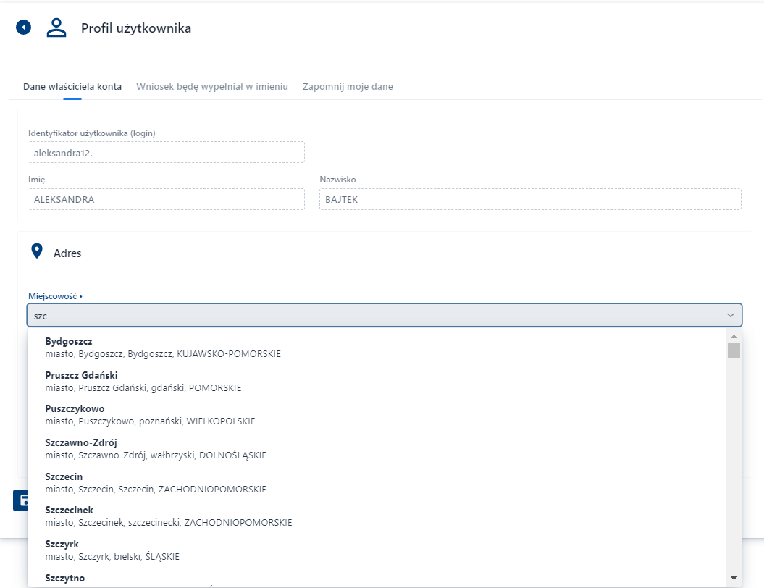Click the dropdown list scrollbar thumb
This screenshot has height=588, width=764.
tap(734, 351)
